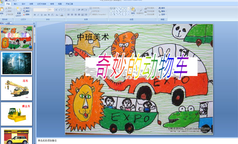Toggle bold formatting
The height and width of the screenshot is (144, 238).
pyautogui.click(x=35, y=15)
